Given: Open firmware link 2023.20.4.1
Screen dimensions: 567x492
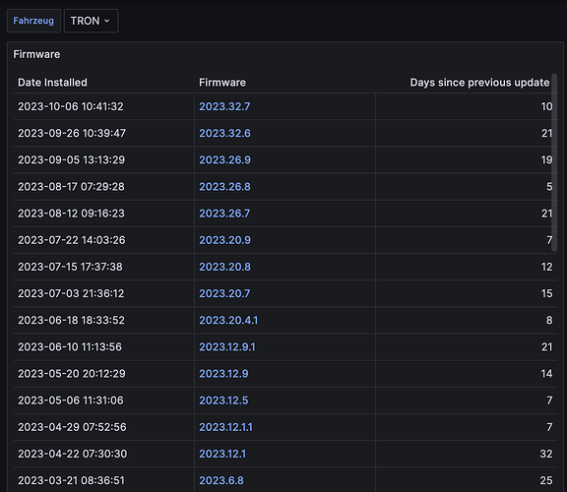Looking at the screenshot, I should point(228,320).
